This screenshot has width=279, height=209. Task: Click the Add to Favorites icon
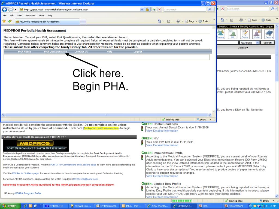tap(10, 21)
